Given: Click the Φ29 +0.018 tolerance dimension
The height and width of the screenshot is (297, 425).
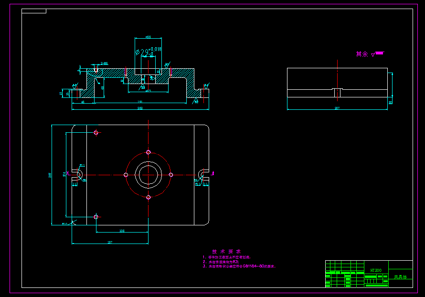Looking at the screenshot, I should (x=148, y=52).
